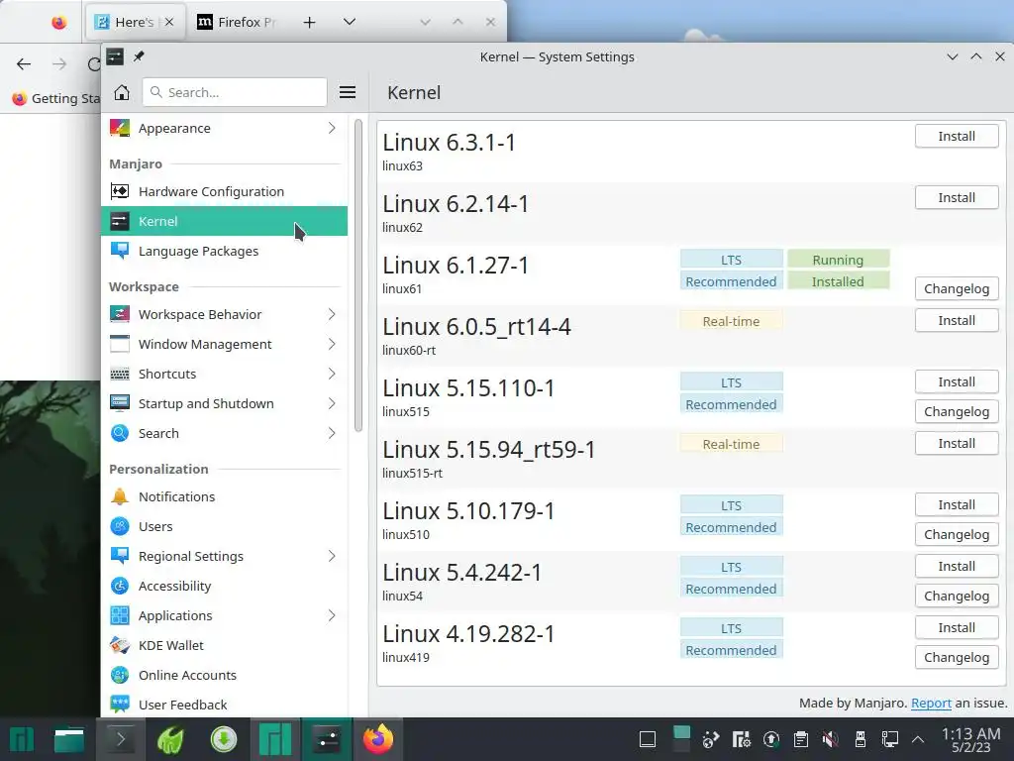Install Linux 6.2.14-1 kernel
This screenshot has height=761, width=1014.
coord(957,197)
